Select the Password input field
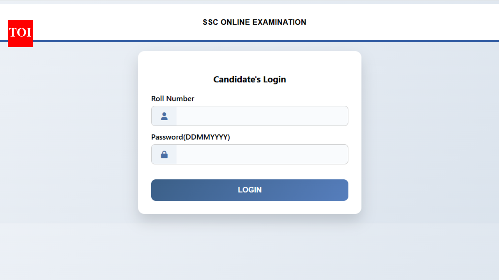The width and height of the screenshot is (499, 280). (x=261, y=154)
